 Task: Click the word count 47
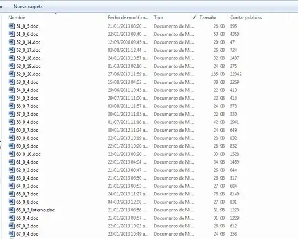(232, 42)
